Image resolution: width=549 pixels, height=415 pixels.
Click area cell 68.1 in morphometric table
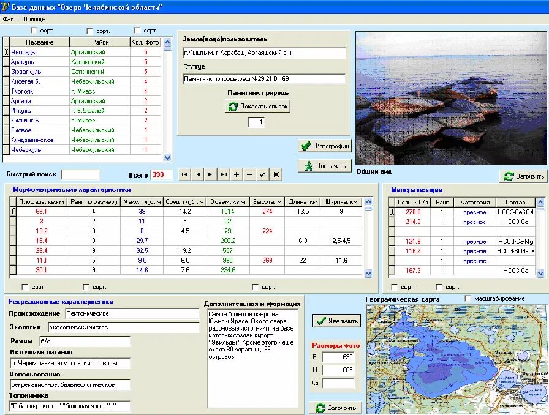[41, 211]
